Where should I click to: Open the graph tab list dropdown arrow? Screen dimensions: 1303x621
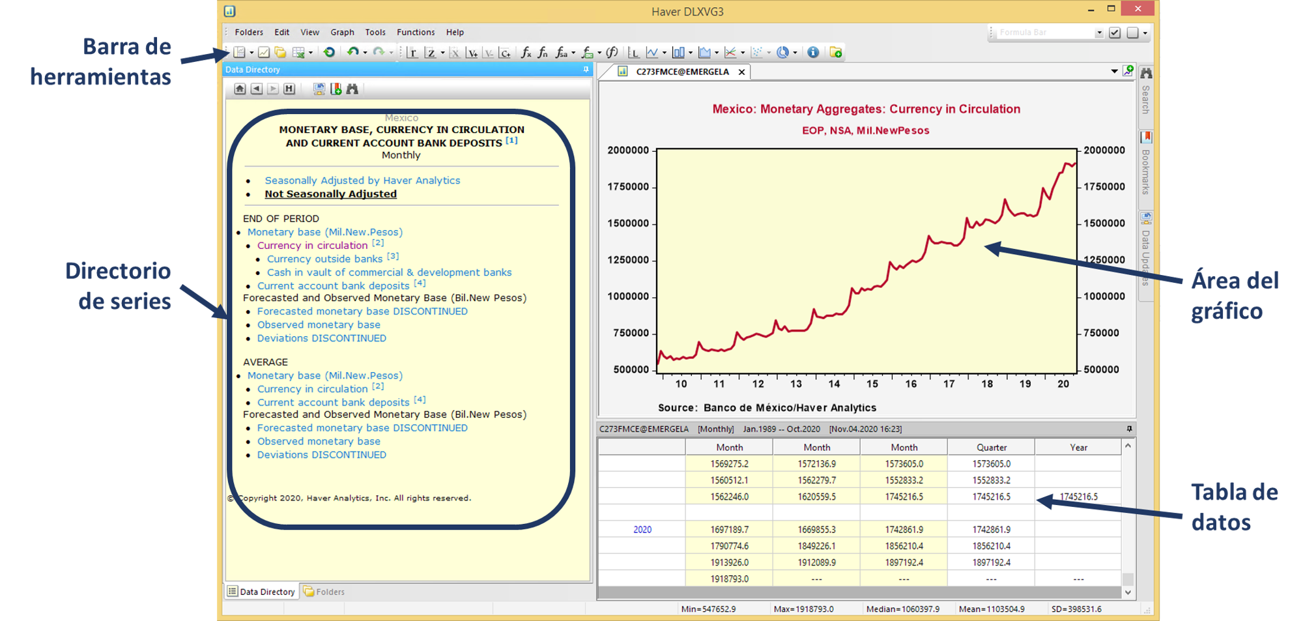1114,71
